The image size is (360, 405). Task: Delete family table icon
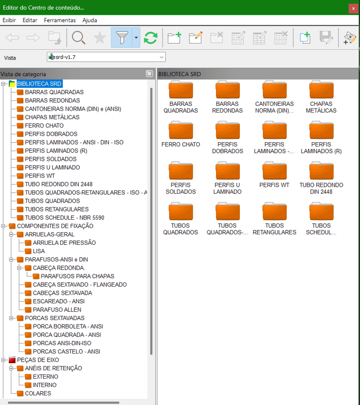point(281,38)
